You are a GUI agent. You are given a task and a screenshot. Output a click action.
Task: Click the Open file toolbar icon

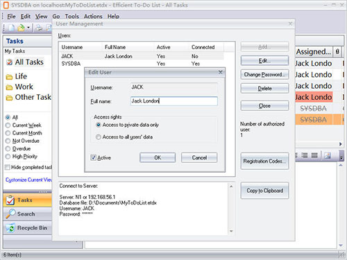(21, 28)
